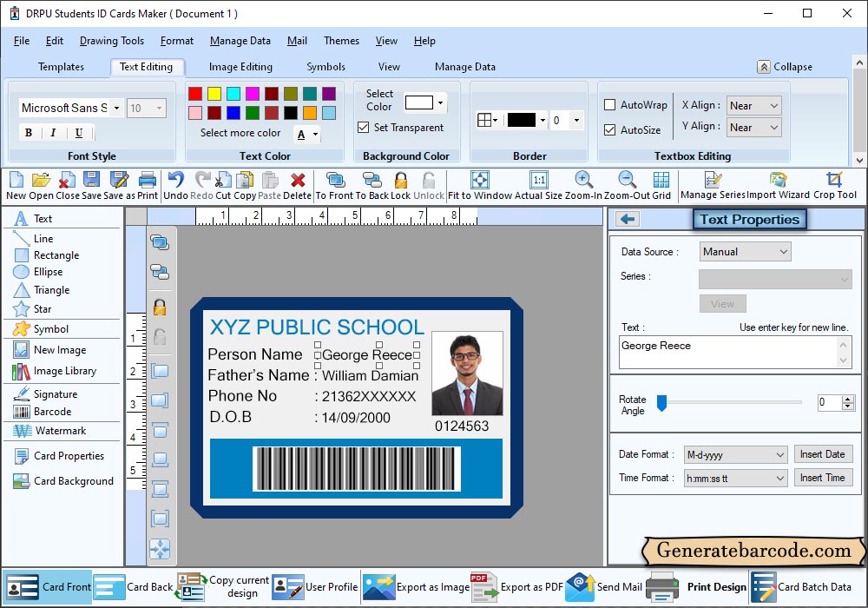This screenshot has height=608, width=868.
Task: Open the Drawing Tools menu
Action: (x=112, y=41)
